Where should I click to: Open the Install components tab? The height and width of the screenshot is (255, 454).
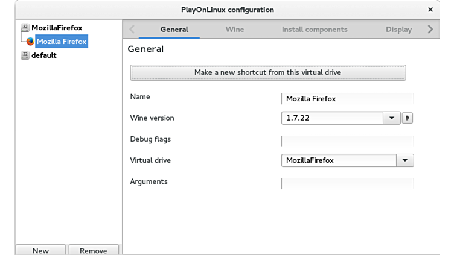315,29
